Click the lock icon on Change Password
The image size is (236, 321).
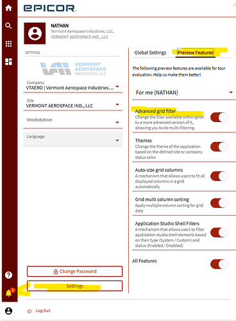coord(56,272)
